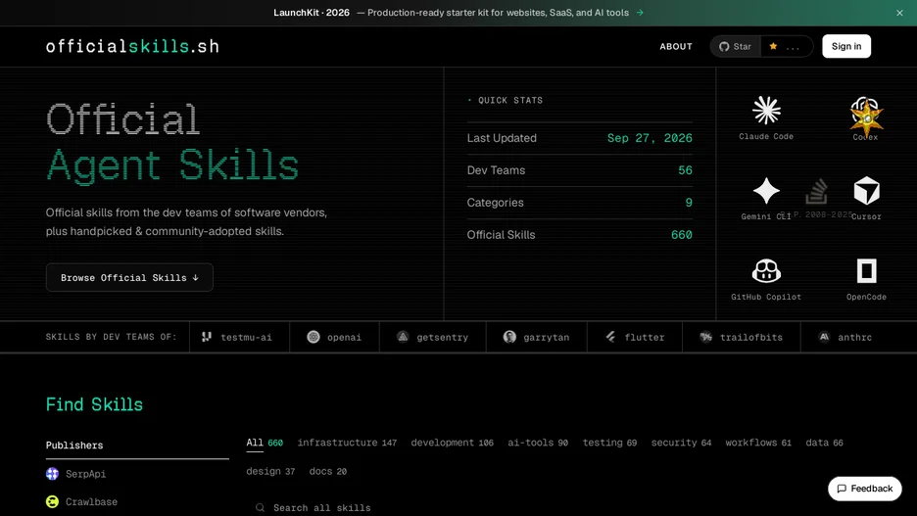Click the Dev Teams count 56

[x=685, y=170]
